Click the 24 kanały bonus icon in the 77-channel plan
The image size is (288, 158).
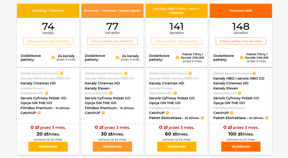coord(117,58)
